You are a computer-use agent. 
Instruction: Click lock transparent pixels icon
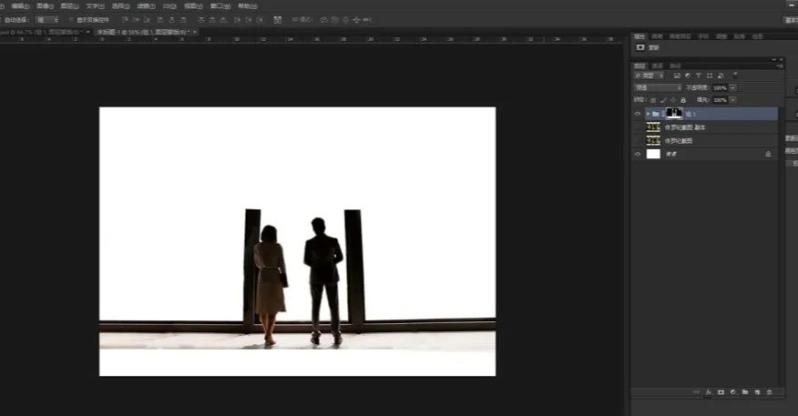(x=653, y=100)
